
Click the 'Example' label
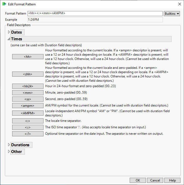[x=11, y=20]
